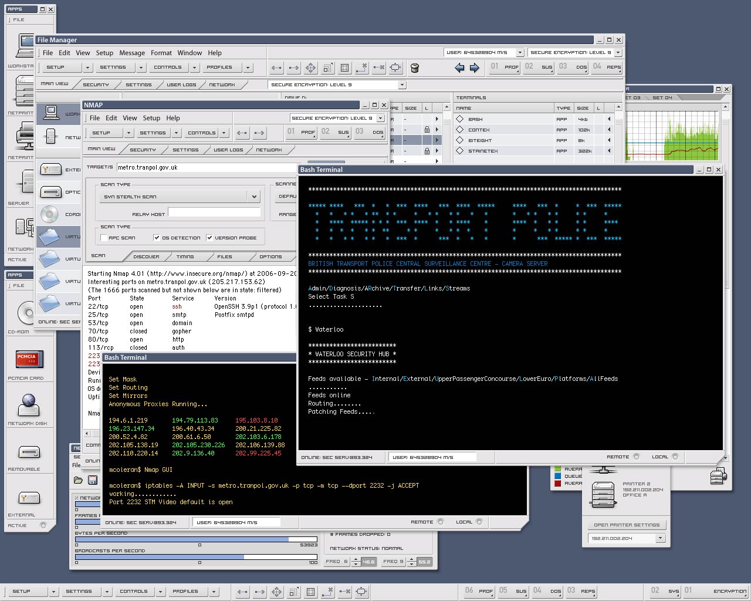The image size is (751, 601).
Task: Click the FREQ 6 stepper arrows
Action: [x=356, y=562]
